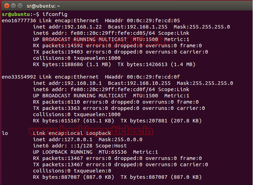253x185 pixels.
Task: Click the typed ifconfig command
Action: click(55, 14)
